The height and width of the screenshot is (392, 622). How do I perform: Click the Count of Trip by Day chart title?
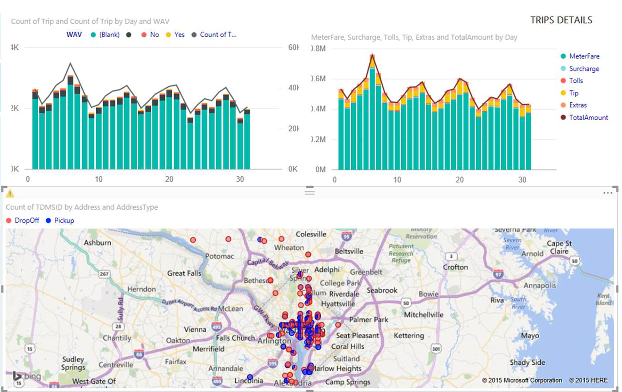click(x=90, y=21)
